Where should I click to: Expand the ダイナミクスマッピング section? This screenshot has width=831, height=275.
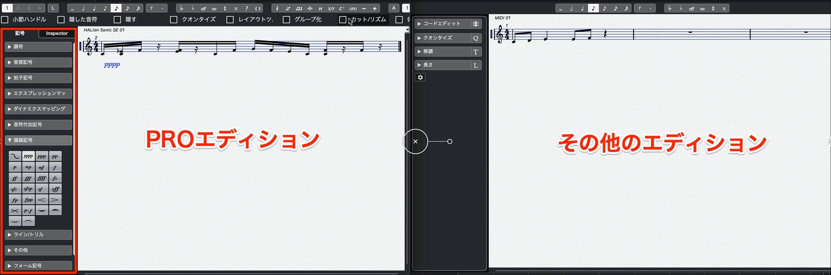click(x=39, y=109)
